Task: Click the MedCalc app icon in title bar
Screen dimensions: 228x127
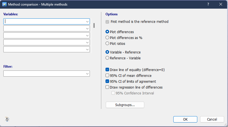Action: (x=4, y=4)
